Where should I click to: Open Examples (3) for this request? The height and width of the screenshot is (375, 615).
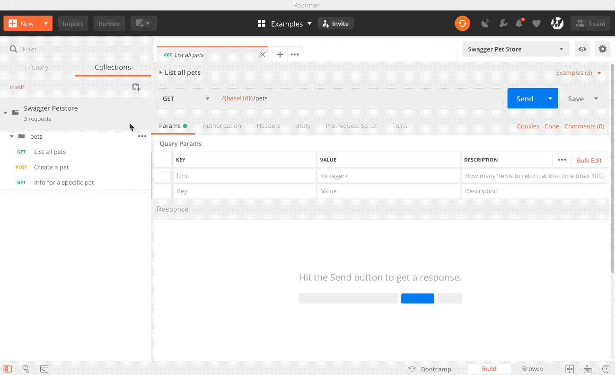point(574,72)
